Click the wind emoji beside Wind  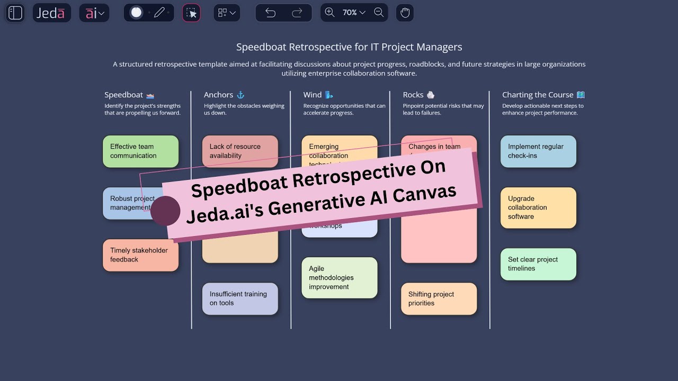(329, 95)
